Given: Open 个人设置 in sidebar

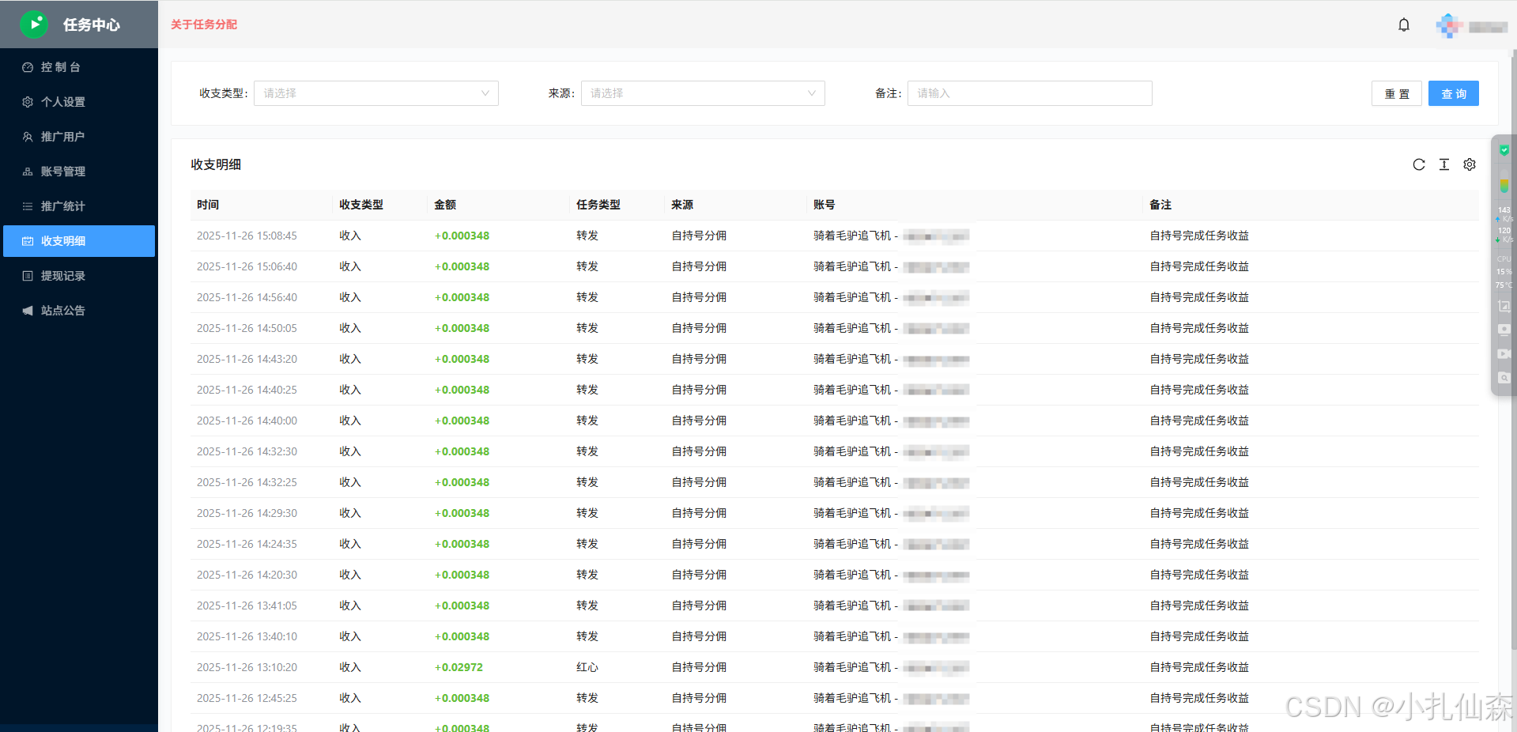Looking at the screenshot, I should coord(63,102).
